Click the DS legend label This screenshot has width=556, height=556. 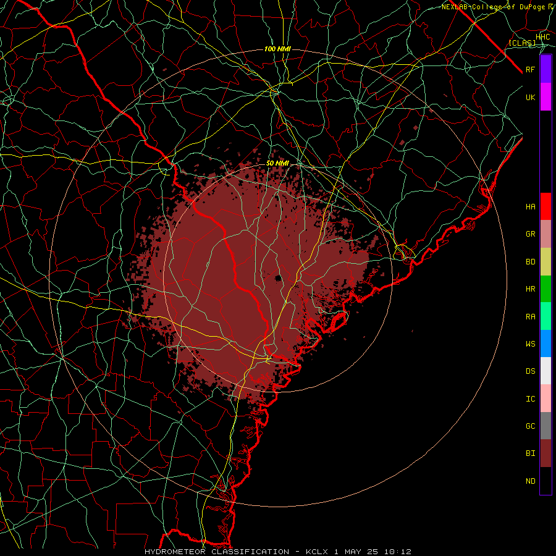coord(531,371)
